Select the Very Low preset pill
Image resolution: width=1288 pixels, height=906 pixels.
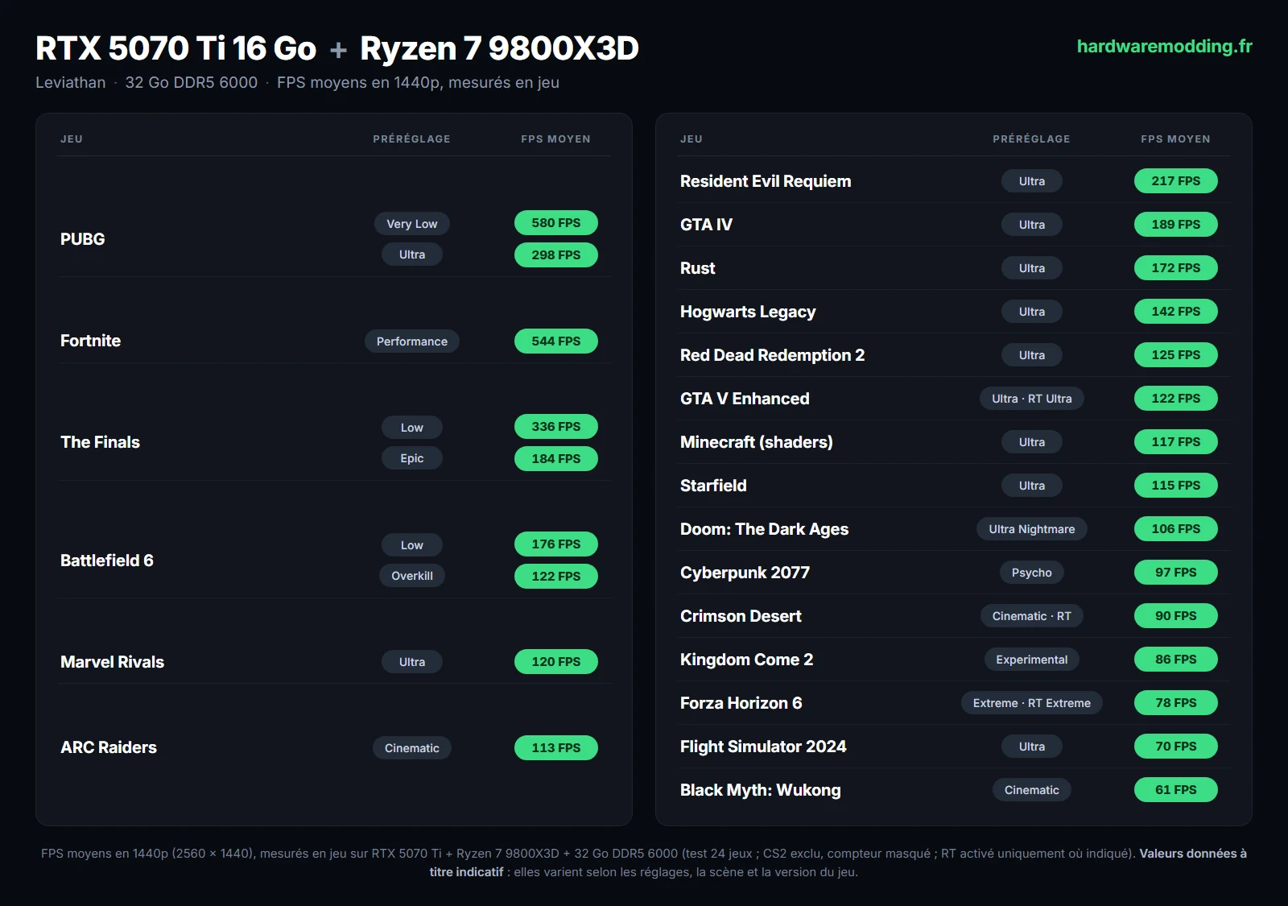coord(411,224)
